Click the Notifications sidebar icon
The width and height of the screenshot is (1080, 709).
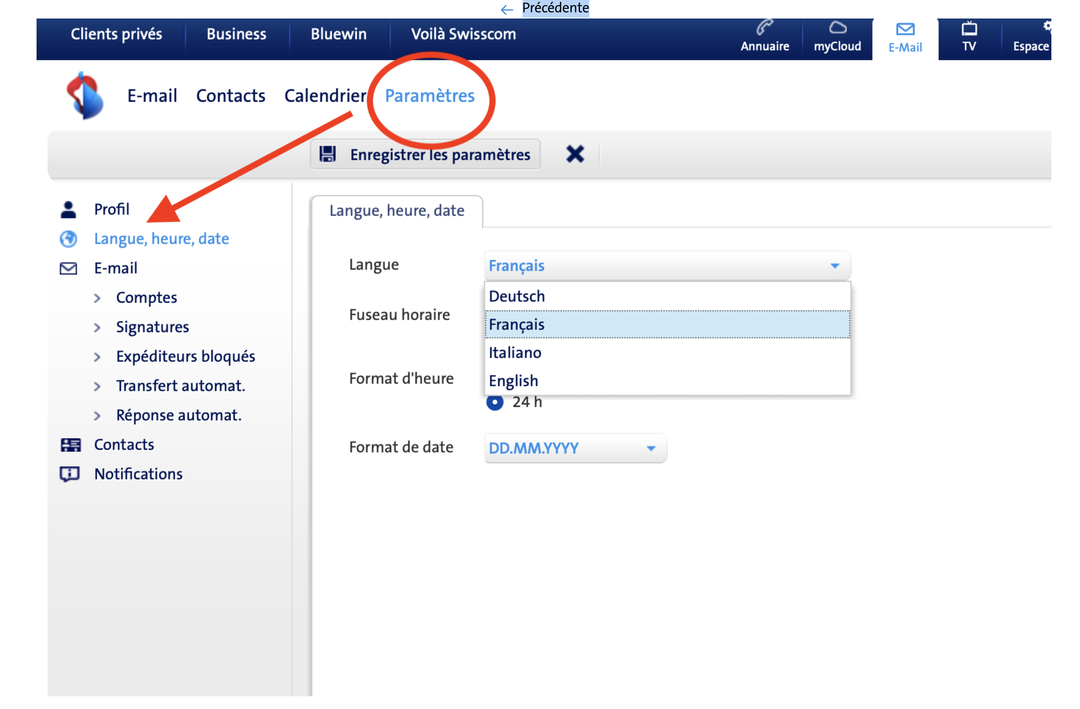(x=70, y=474)
